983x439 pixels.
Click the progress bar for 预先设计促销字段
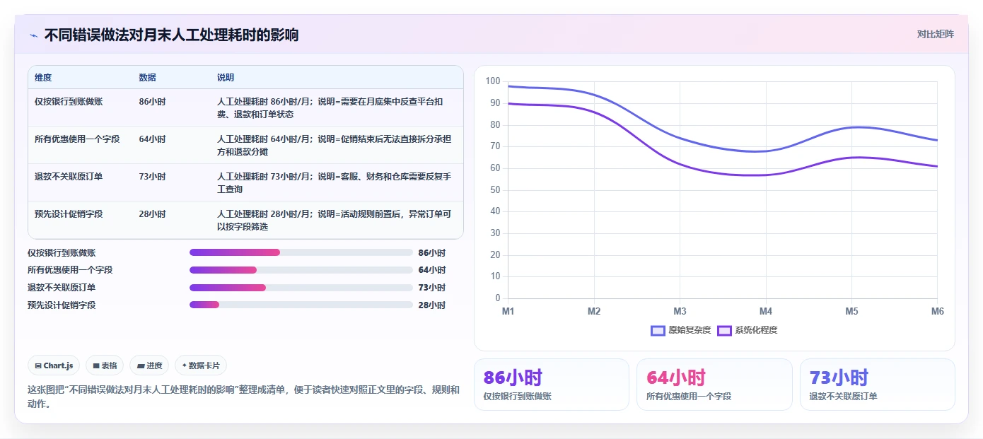click(x=301, y=305)
